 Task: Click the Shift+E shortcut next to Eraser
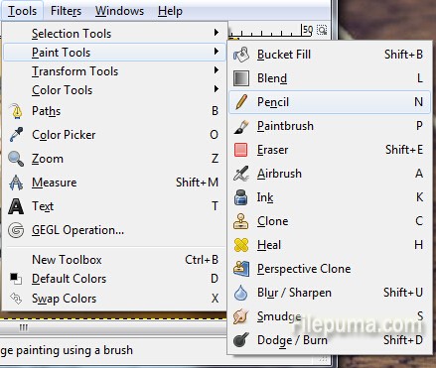pos(404,150)
